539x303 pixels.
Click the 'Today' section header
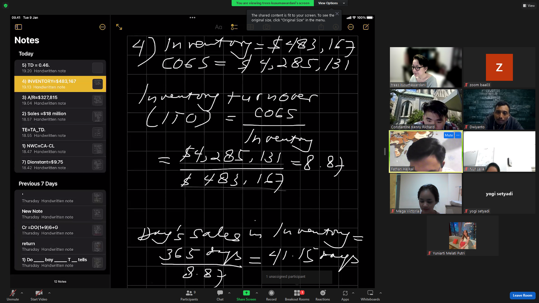click(x=26, y=54)
